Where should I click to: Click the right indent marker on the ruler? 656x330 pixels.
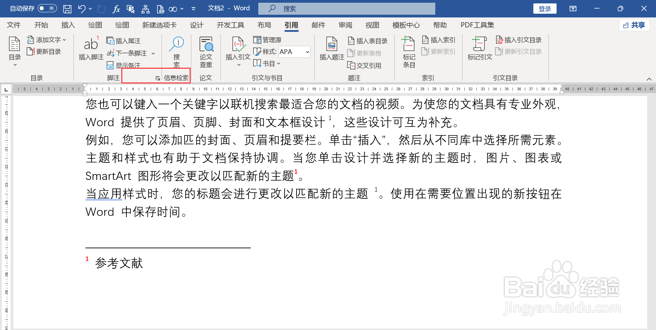562,92
